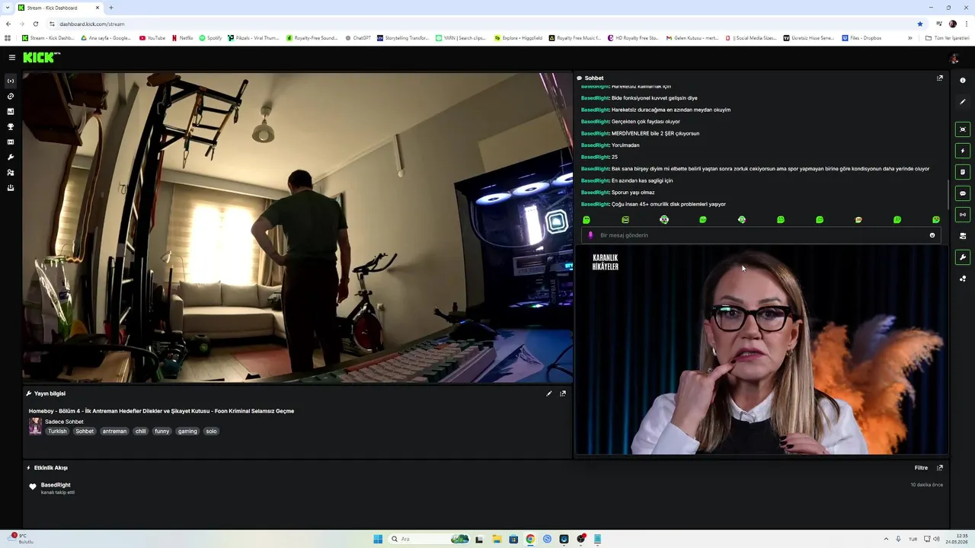This screenshot has height=548, width=975.
Task: Pop out the Sohbet chat panel
Action: pyautogui.click(x=939, y=78)
